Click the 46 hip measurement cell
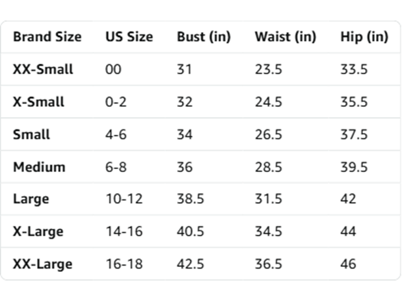Viewport: 402px width, 302px height. (348, 264)
